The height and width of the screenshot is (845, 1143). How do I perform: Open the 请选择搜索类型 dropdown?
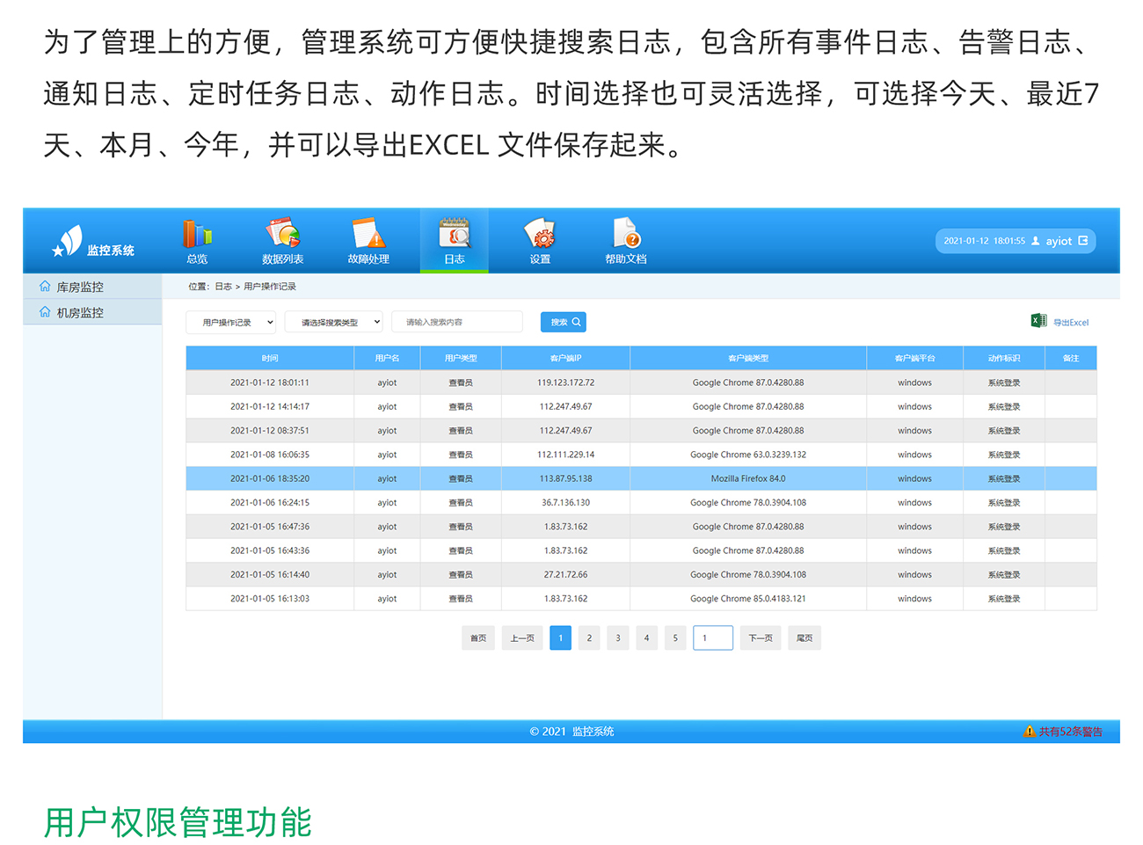[333, 323]
